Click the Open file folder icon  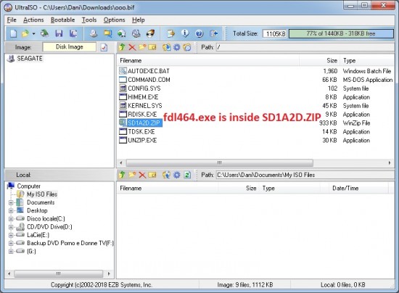click(25, 33)
